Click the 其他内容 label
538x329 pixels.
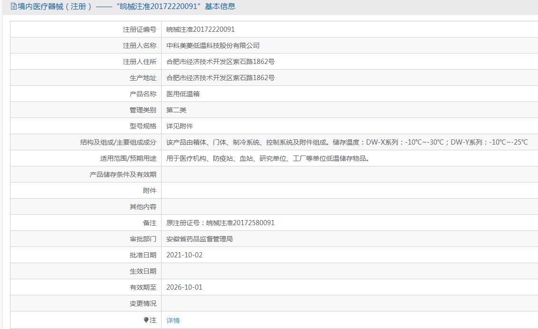143,206
